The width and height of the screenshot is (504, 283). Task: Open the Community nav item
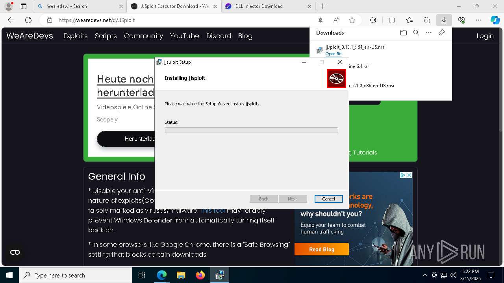click(143, 36)
